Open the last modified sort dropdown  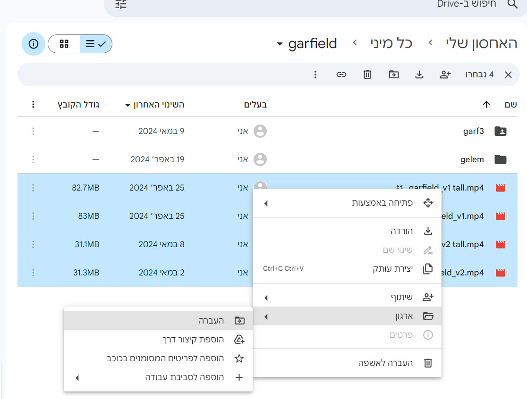pos(127,105)
